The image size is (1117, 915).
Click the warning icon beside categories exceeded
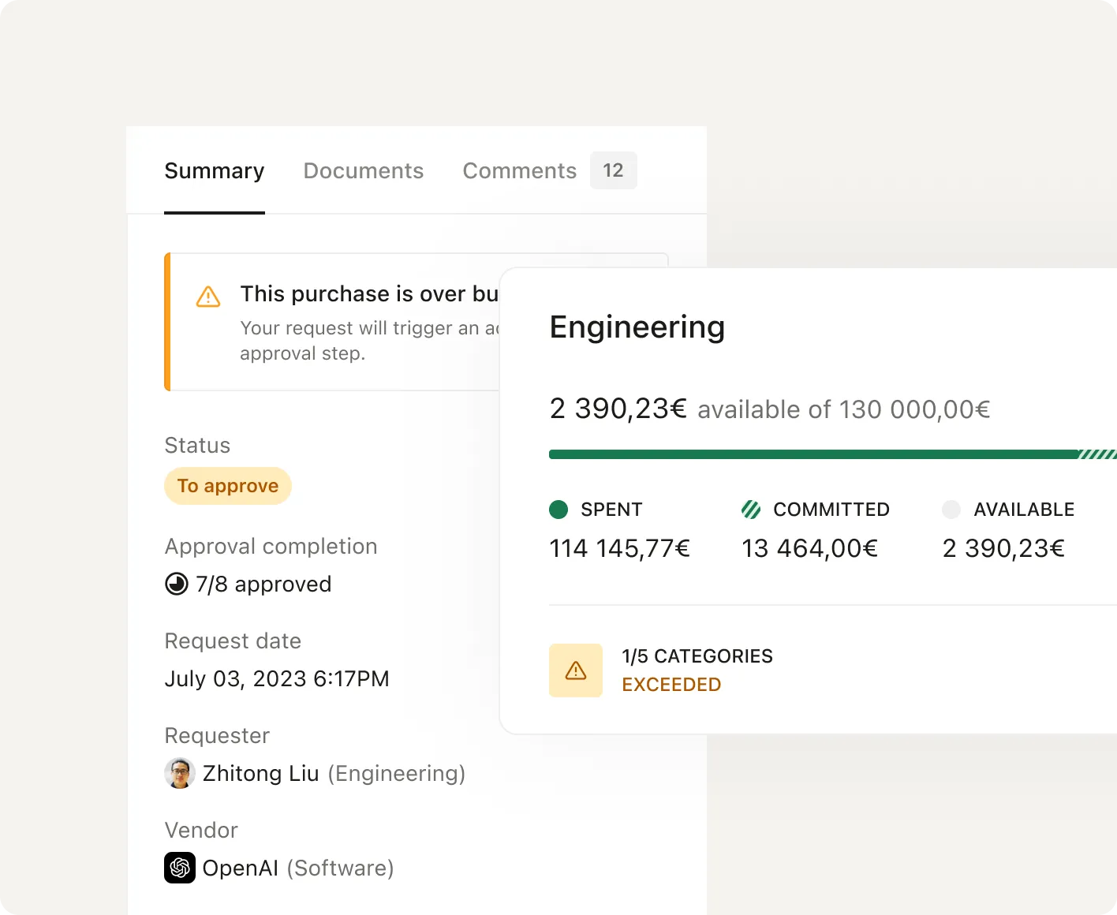click(575, 670)
